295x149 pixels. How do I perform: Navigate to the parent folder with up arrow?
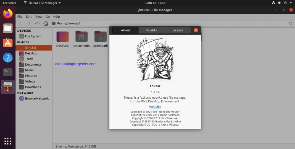[37, 23]
